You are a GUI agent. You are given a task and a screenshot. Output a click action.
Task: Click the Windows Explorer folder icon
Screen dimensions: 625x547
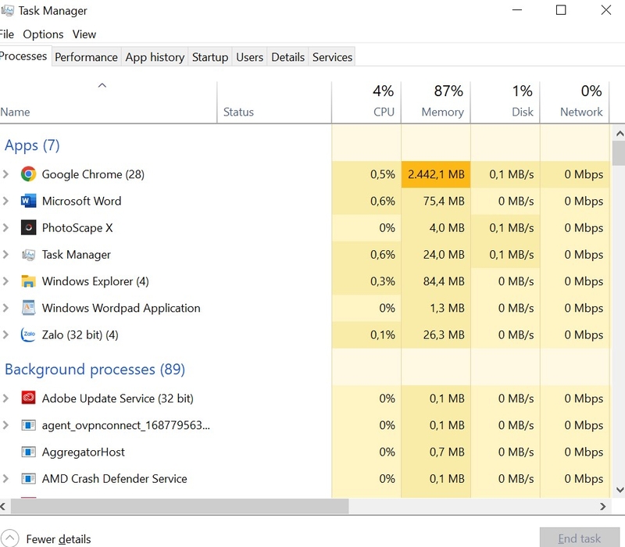(x=29, y=281)
